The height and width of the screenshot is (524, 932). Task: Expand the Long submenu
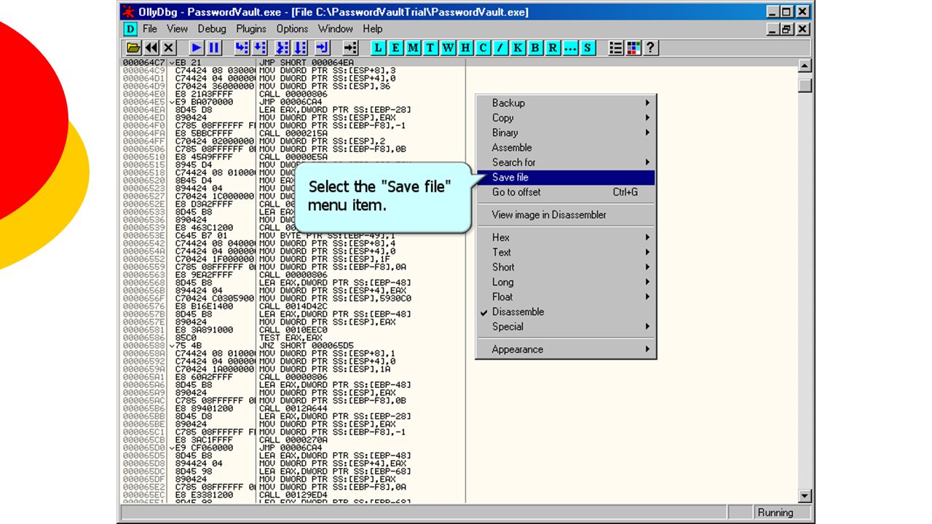click(566, 282)
